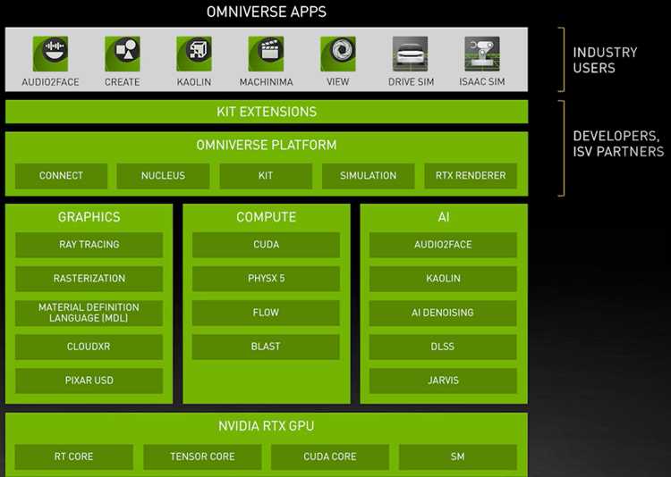The width and height of the screenshot is (671, 477).
Task: Select the SM block under NVIDIA RTX GPU
Action: pyautogui.click(x=458, y=457)
